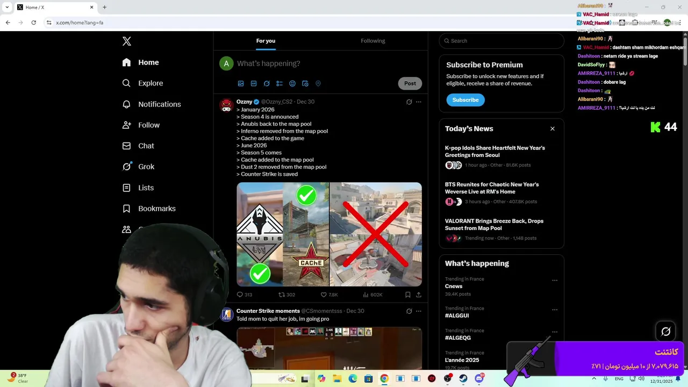The width and height of the screenshot is (688, 387).
Task: Open Steam from the taskbar
Action: pyautogui.click(x=463, y=379)
